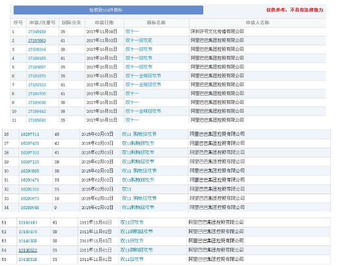Open registration number link in row 55

[28, 259]
